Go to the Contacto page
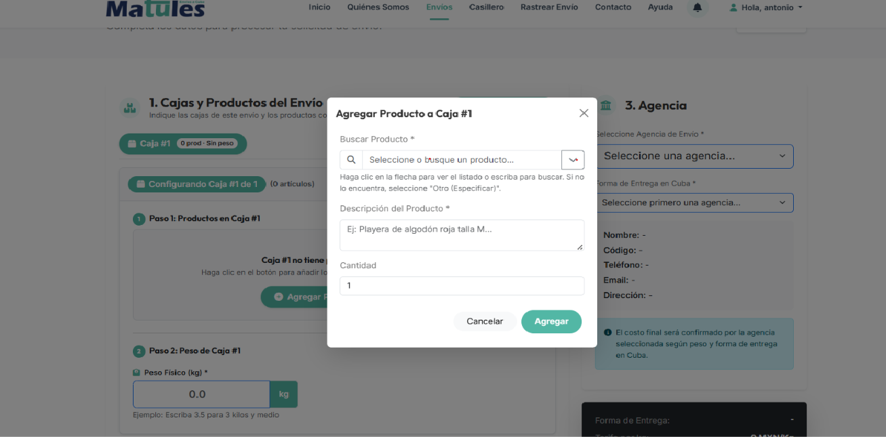Viewport: 886px width, 437px height. (x=613, y=7)
